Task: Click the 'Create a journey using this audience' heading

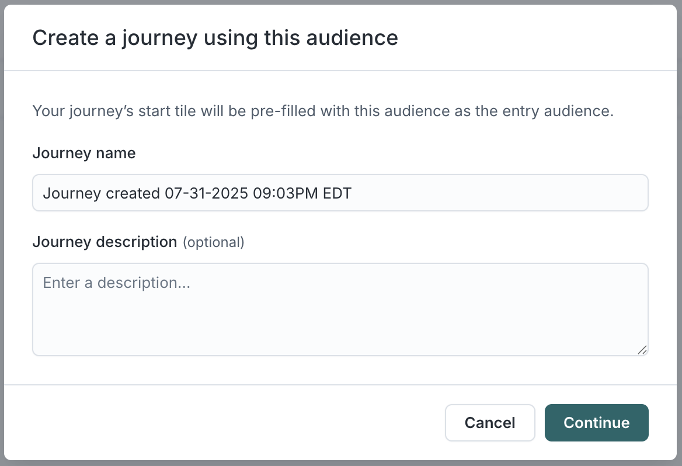Action: (215, 38)
